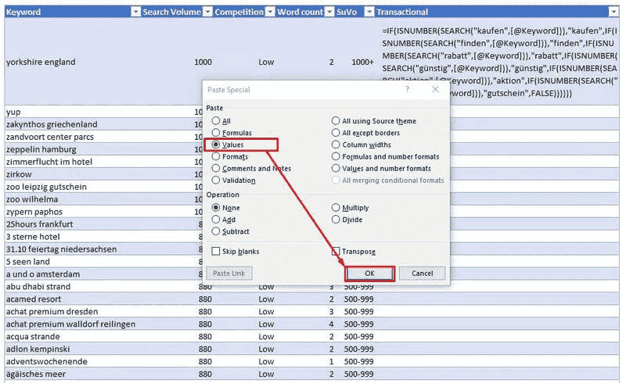Select the Formats paste option
This screenshot has width=626, height=383.
point(216,156)
